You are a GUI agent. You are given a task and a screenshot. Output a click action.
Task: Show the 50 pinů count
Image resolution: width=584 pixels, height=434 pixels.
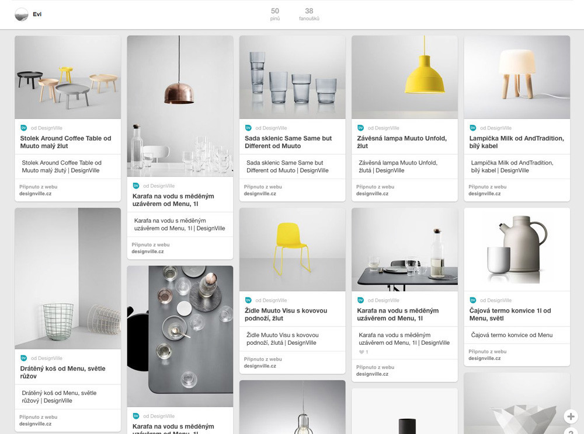tap(275, 14)
